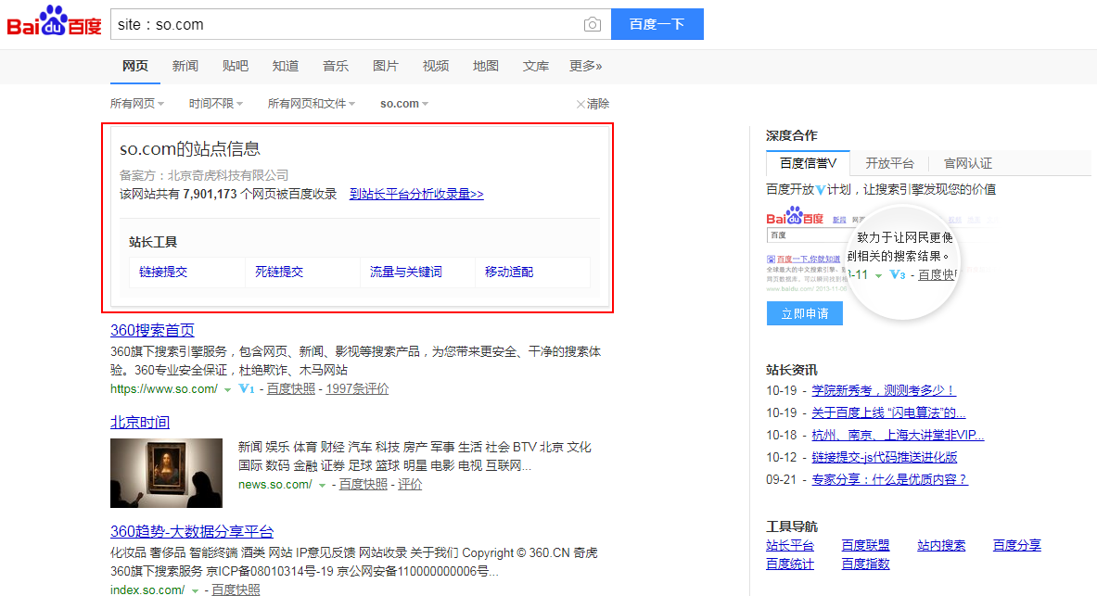Click the 立即申请 button
The width and height of the screenshot is (1097, 596).
pyautogui.click(x=805, y=313)
